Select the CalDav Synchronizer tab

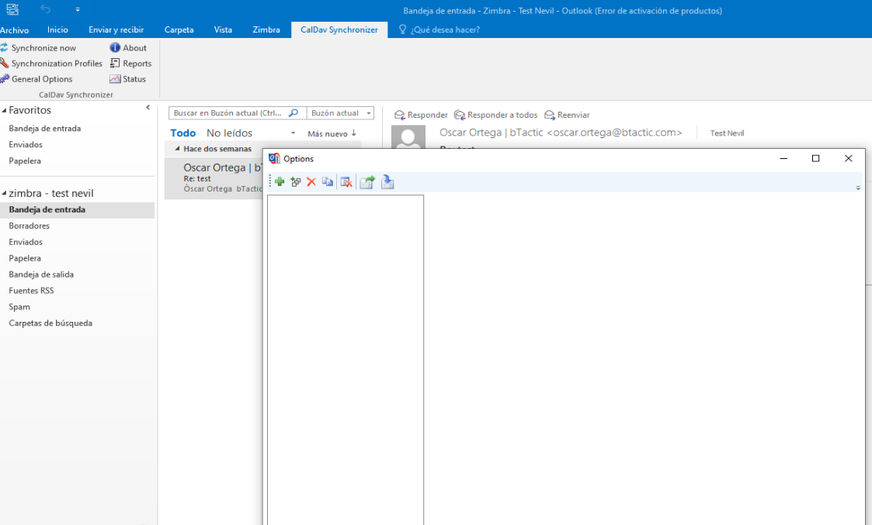pos(339,30)
